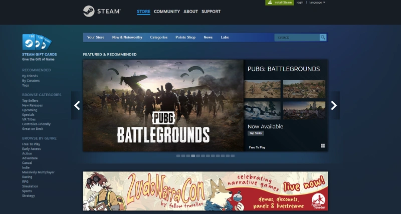Viewport: 401px width, 214px height.
Task: Click the LudoNarraCon banner
Action: click(x=206, y=191)
